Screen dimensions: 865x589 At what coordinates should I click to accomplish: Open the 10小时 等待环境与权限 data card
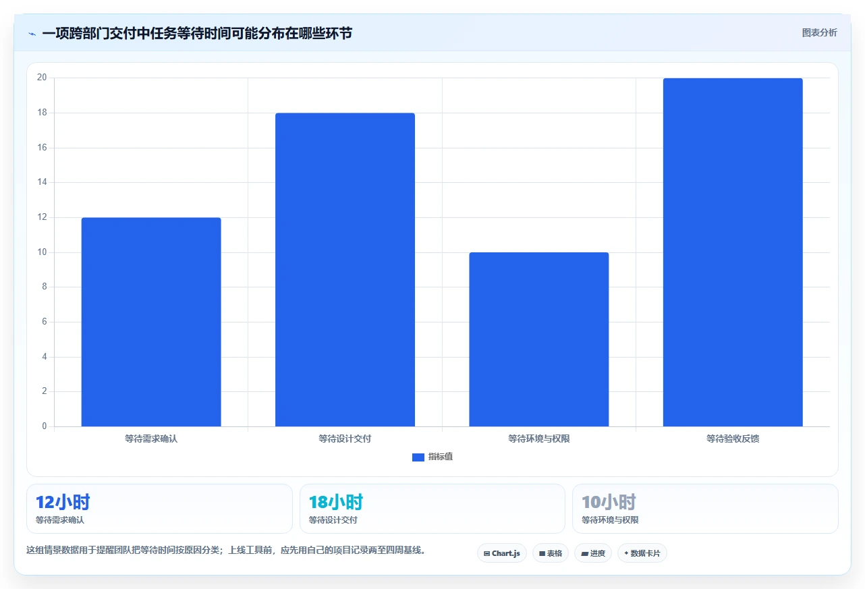click(705, 509)
